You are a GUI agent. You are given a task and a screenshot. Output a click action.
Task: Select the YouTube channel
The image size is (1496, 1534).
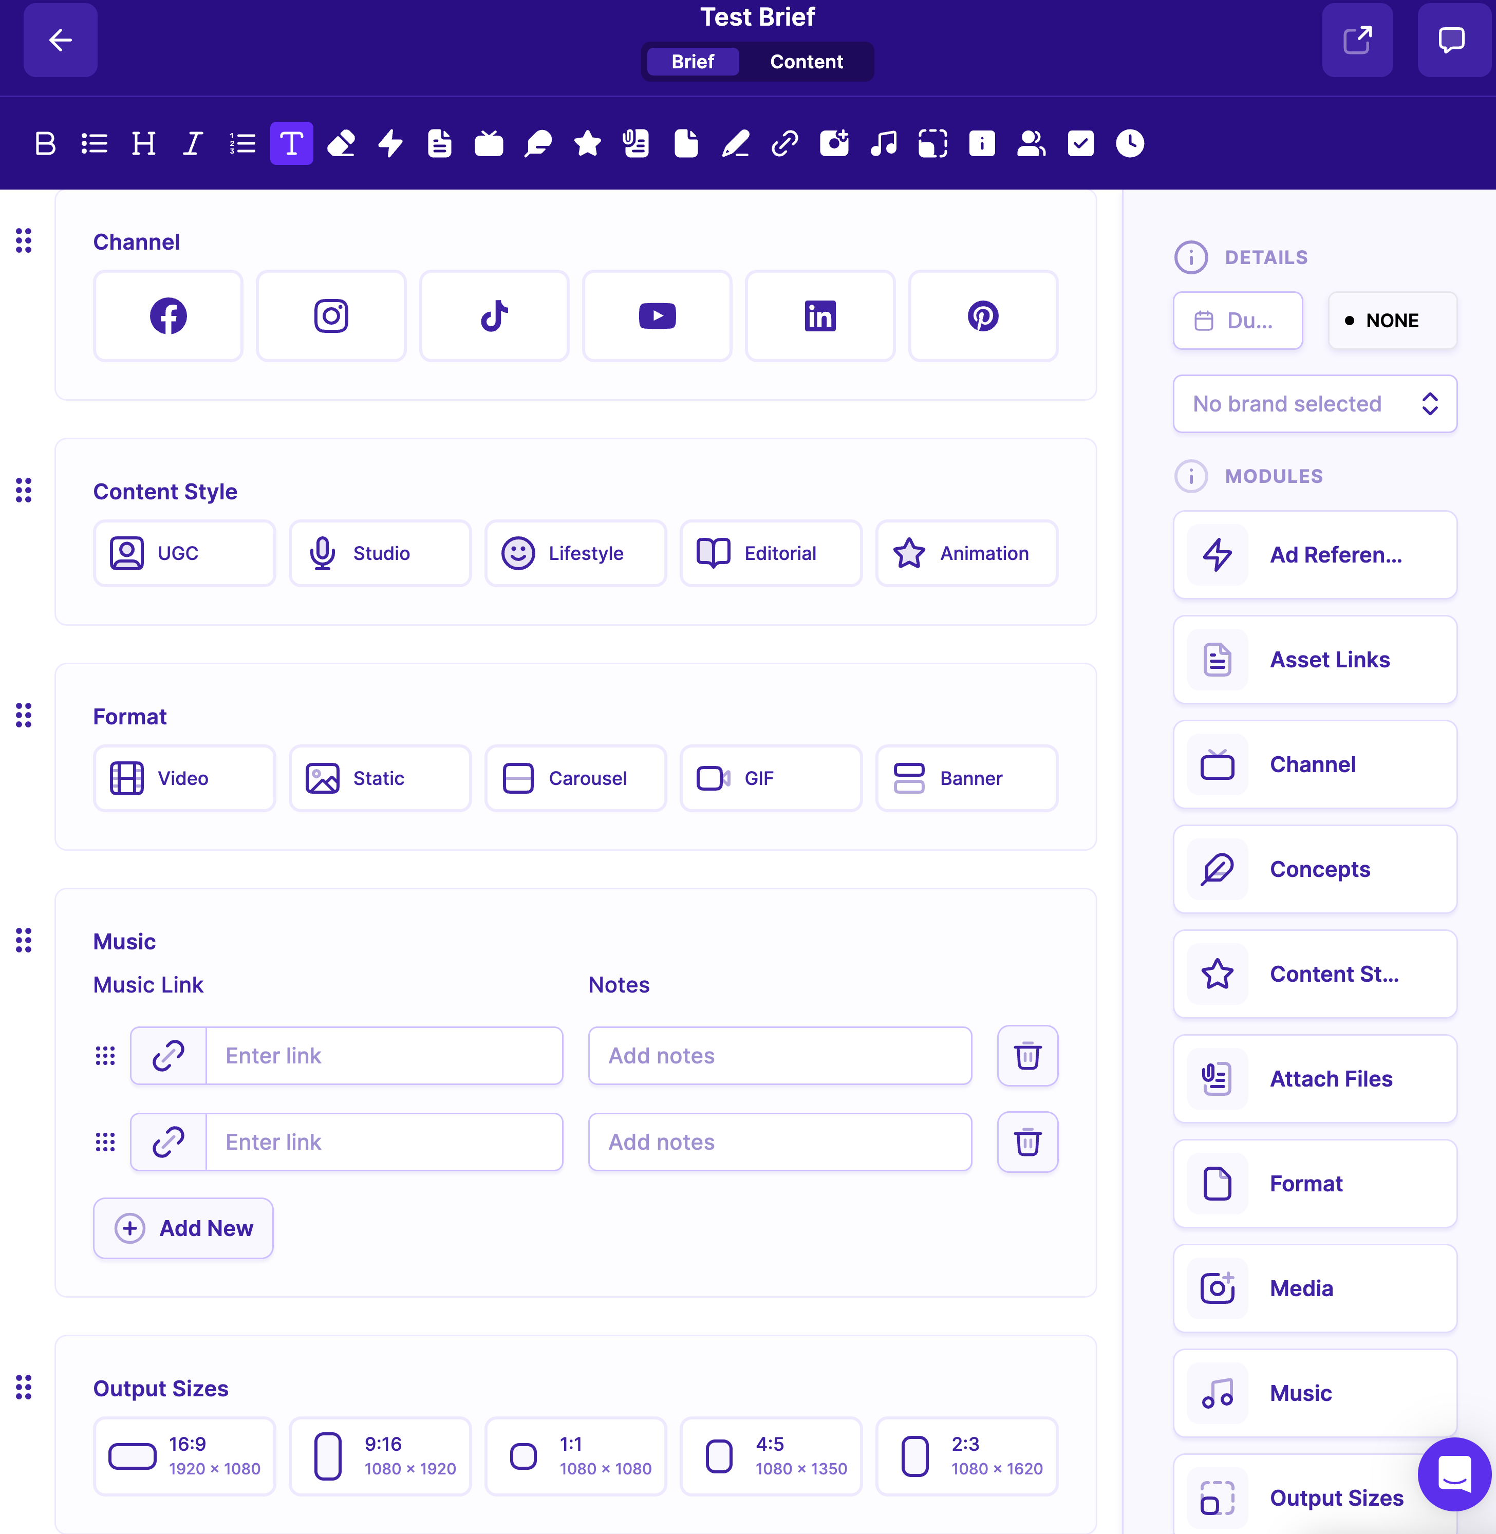657,316
